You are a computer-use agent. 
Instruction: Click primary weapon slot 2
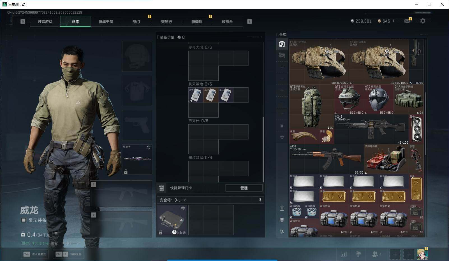(121, 224)
